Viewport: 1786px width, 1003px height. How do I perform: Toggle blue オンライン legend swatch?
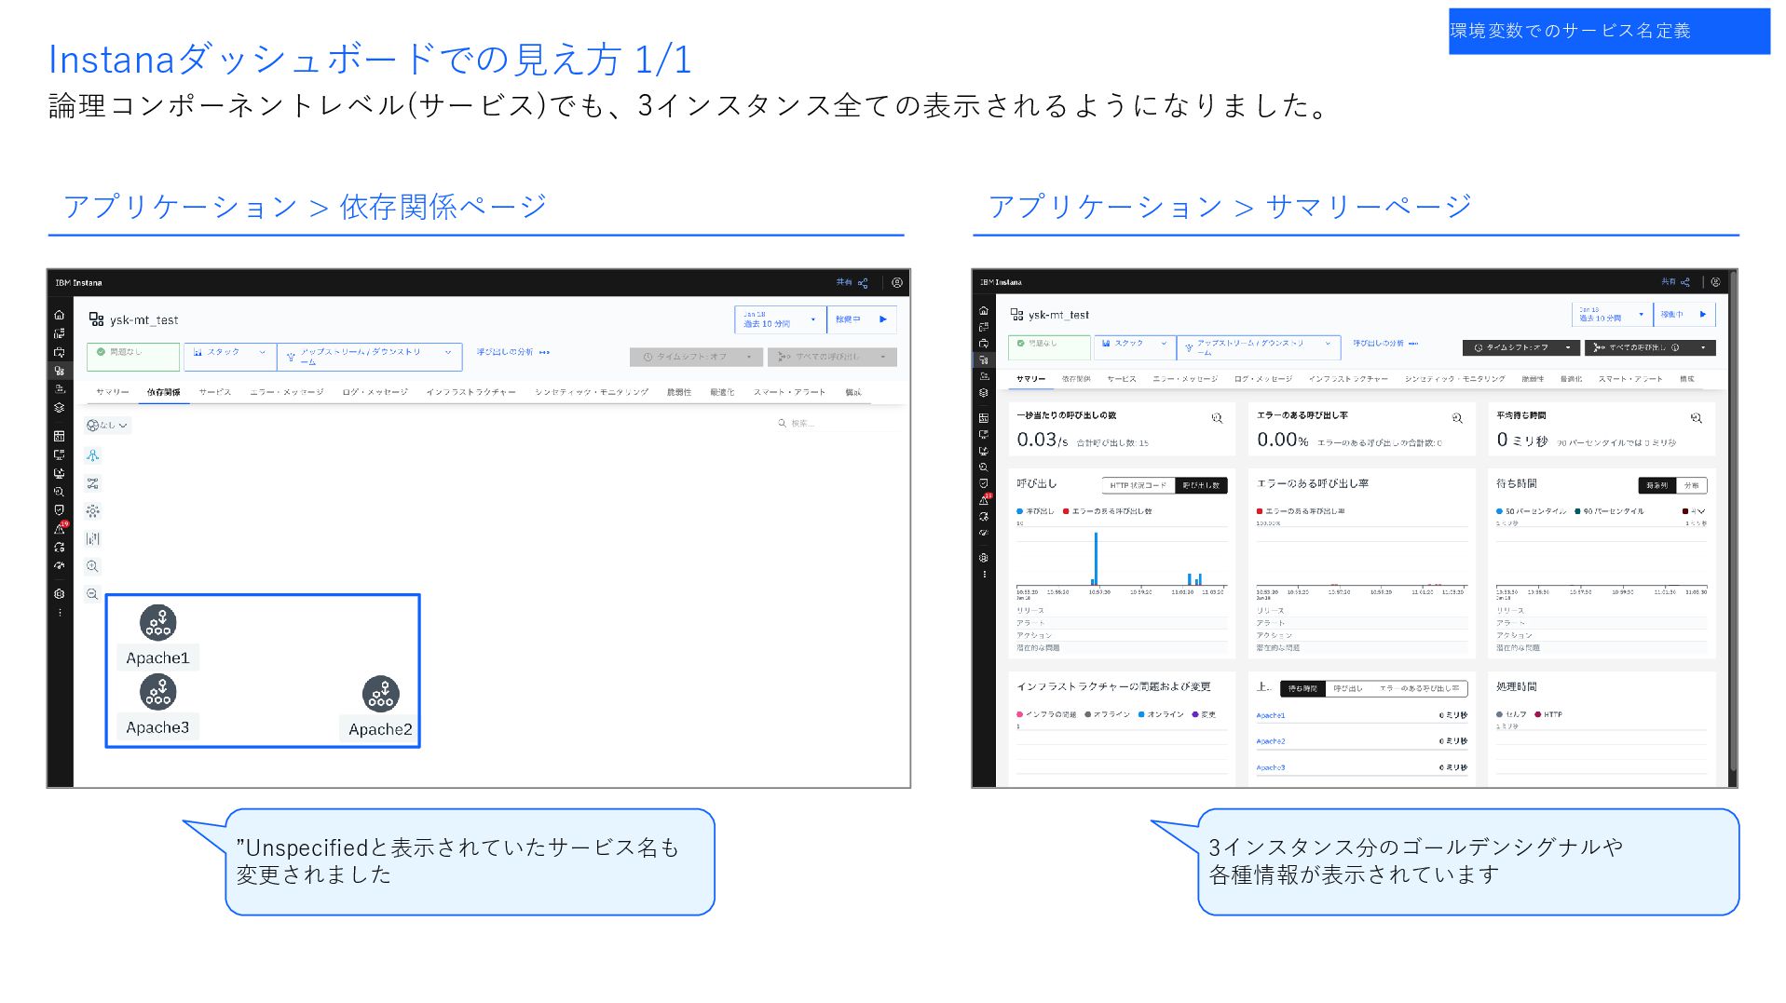tap(1141, 714)
